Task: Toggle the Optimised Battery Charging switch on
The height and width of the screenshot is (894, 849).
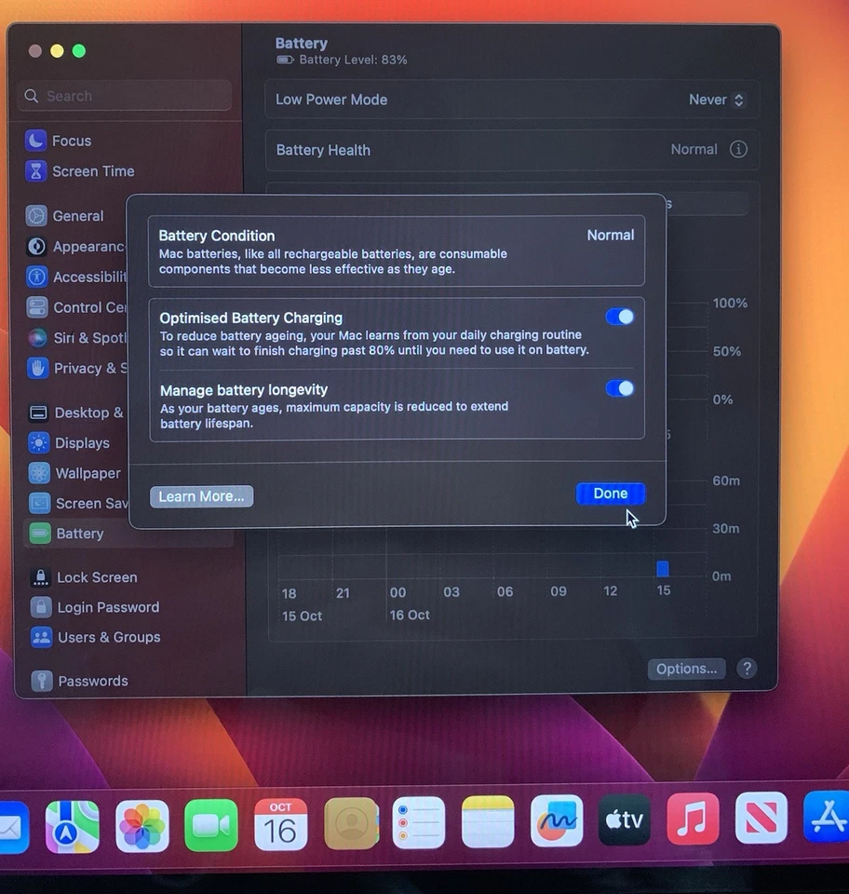Action: point(619,317)
